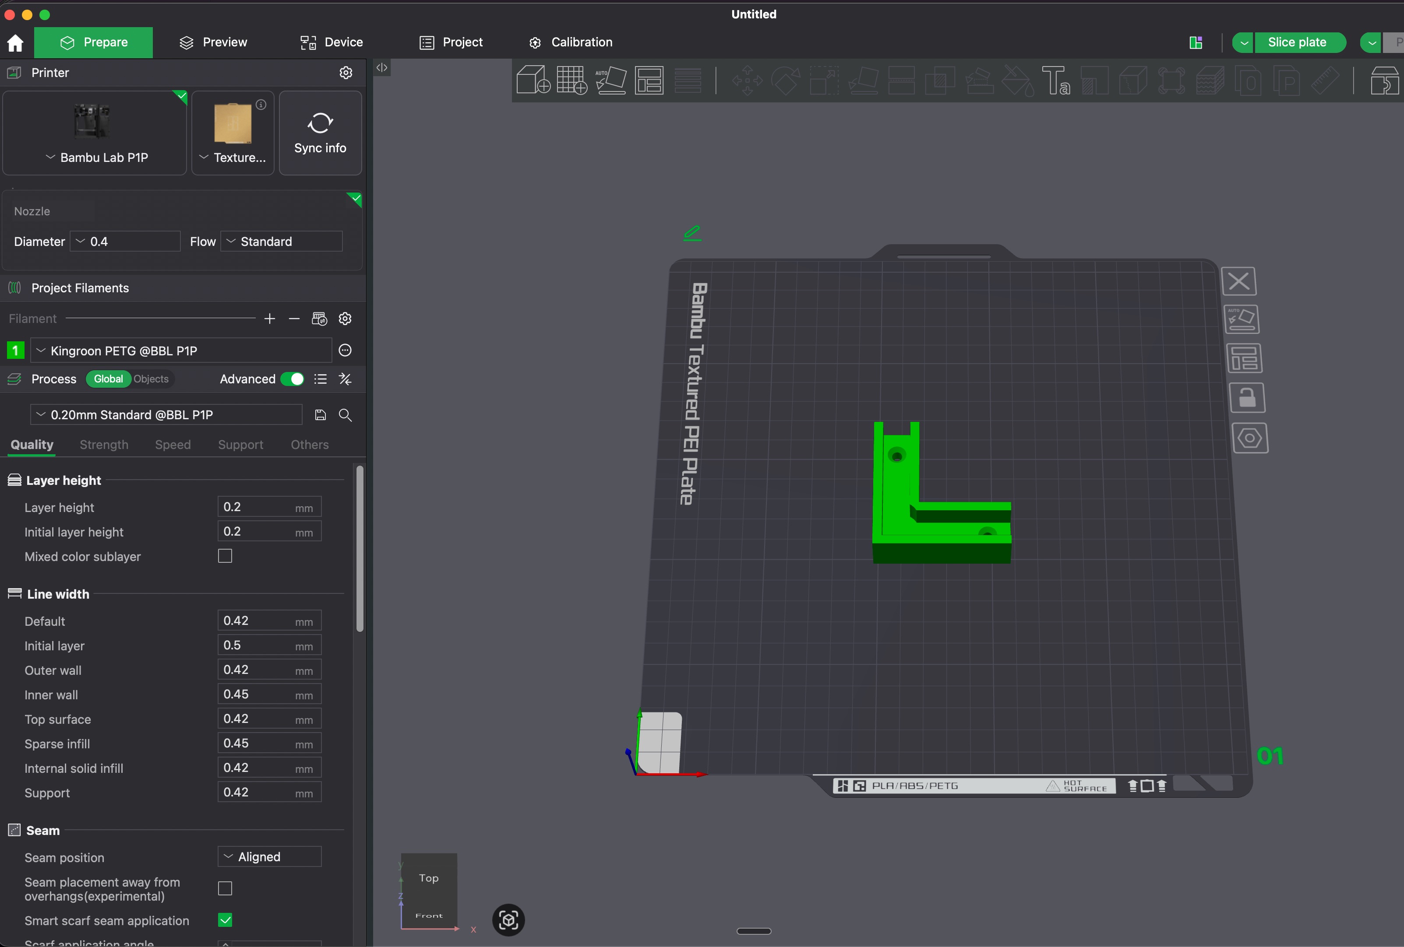Viewport: 1404px width, 947px height.
Task: Click Auto orient icon in top toolbar
Action: tap(611, 80)
